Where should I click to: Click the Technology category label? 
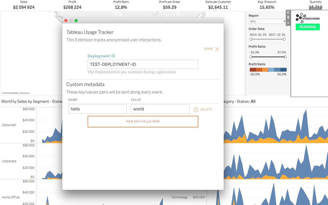click(179, 197)
